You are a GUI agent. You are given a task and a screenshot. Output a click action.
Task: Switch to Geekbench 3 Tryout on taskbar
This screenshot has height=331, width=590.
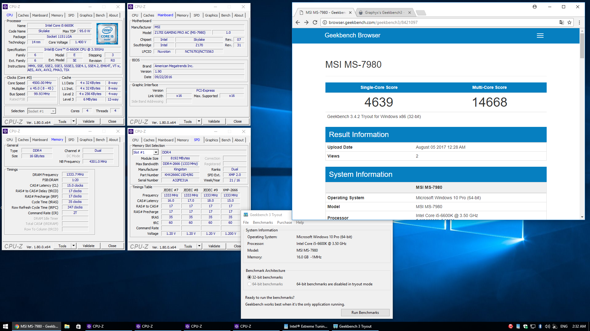[x=356, y=326]
